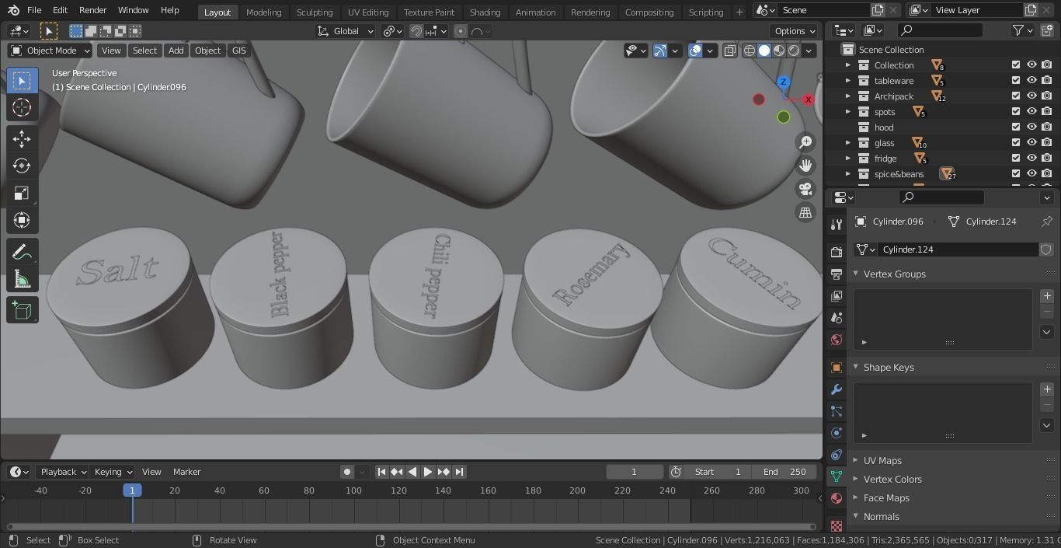This screenshot has height=548, width=1061.
Task: Hide the Collection in viewport
Action: tap(1031, 65)
